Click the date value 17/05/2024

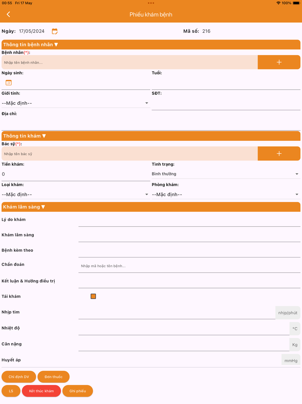click(32, 31)
